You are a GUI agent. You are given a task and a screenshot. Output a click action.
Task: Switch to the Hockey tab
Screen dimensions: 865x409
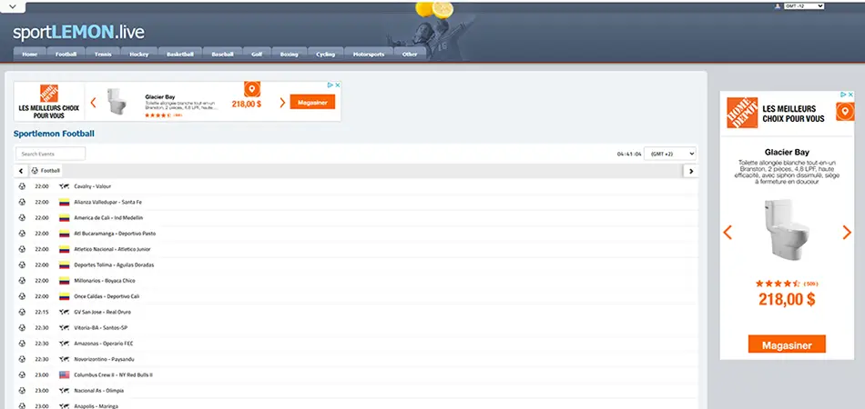(x=139, y=54)
